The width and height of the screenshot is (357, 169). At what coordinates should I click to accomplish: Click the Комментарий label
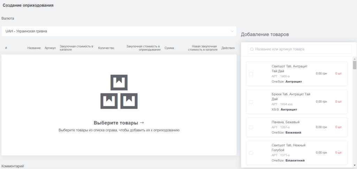[13, 166]
